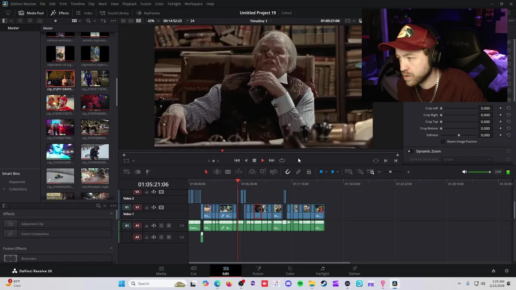516x290 pixels.
Task: Add a blue flag to the clip
Action: [321, 172]
